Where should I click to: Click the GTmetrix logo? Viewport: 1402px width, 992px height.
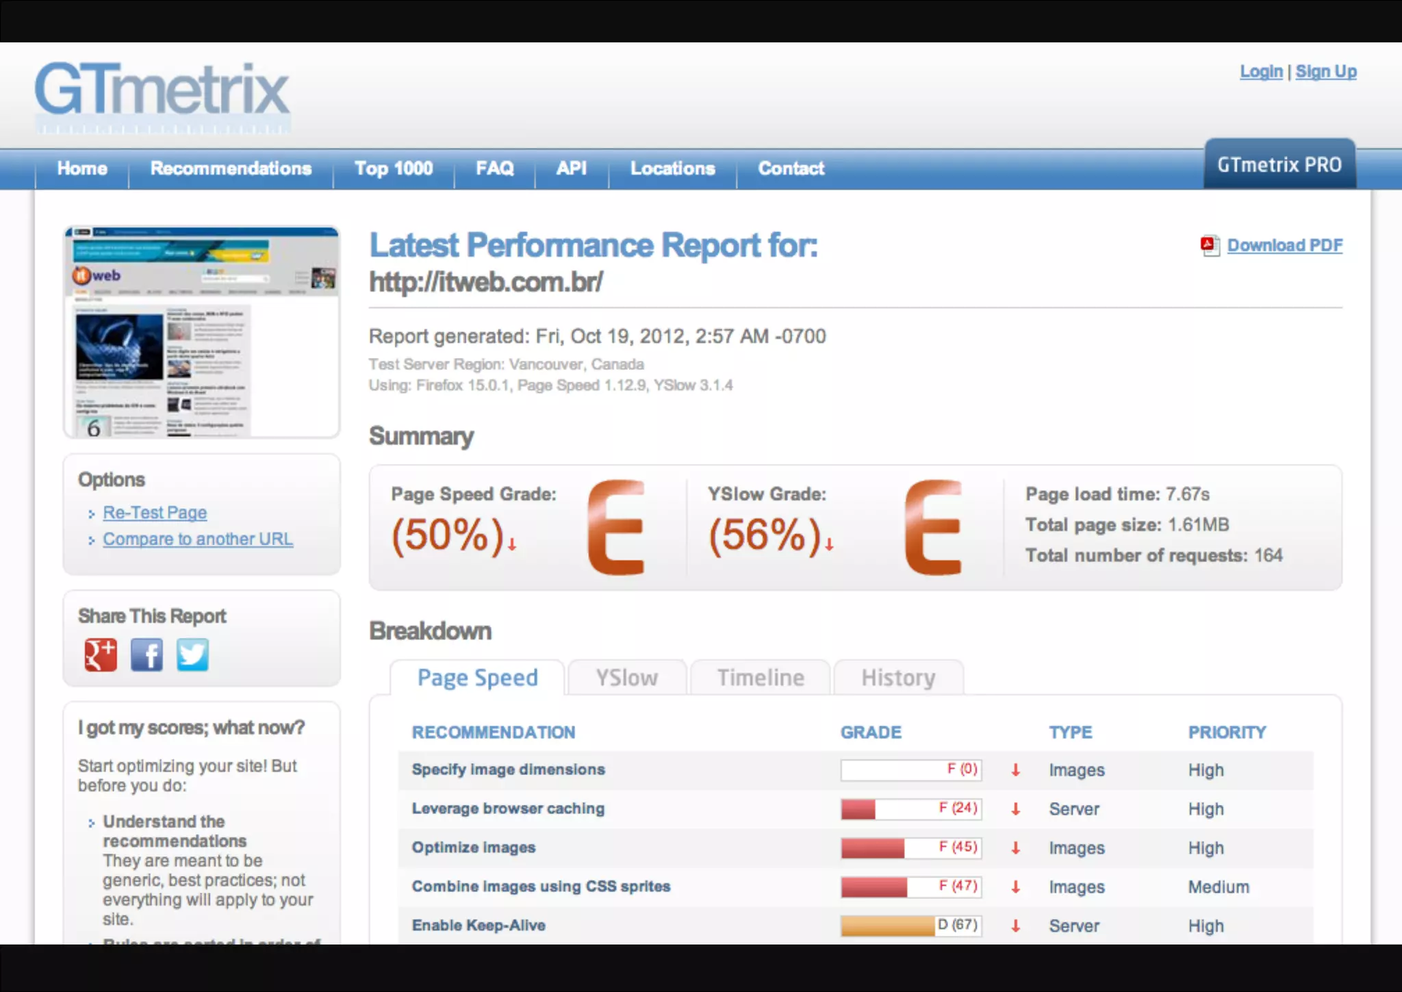[162, 94]
